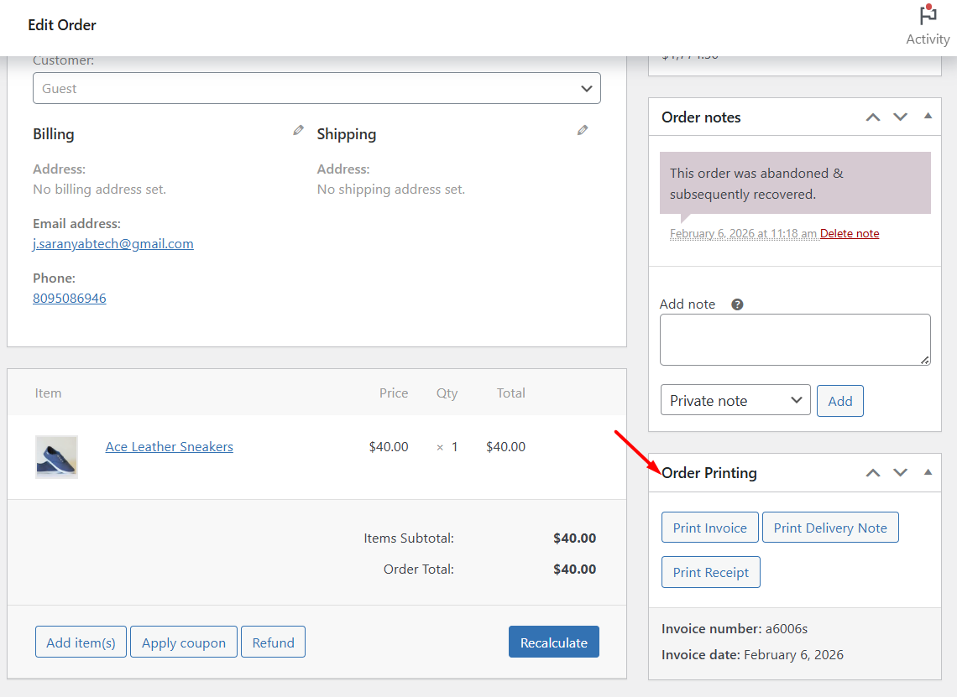Click the customer email address link
The image size is (957, 697).
[x=113, y=244]
